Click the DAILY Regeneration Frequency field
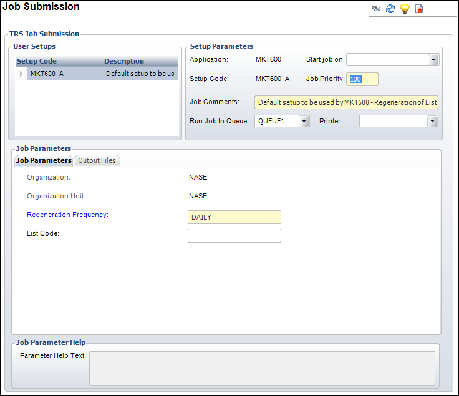This screenshot has width=459, height=396. 234,217
